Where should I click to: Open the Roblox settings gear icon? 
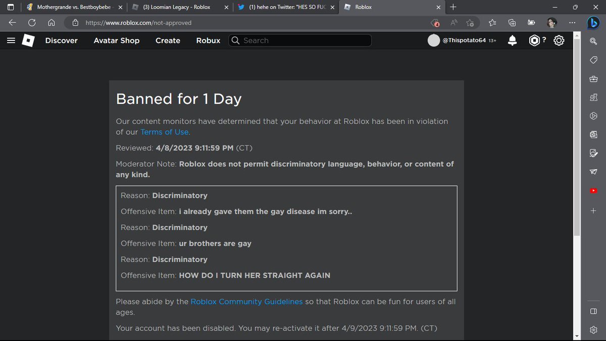[x=559, y=40]
